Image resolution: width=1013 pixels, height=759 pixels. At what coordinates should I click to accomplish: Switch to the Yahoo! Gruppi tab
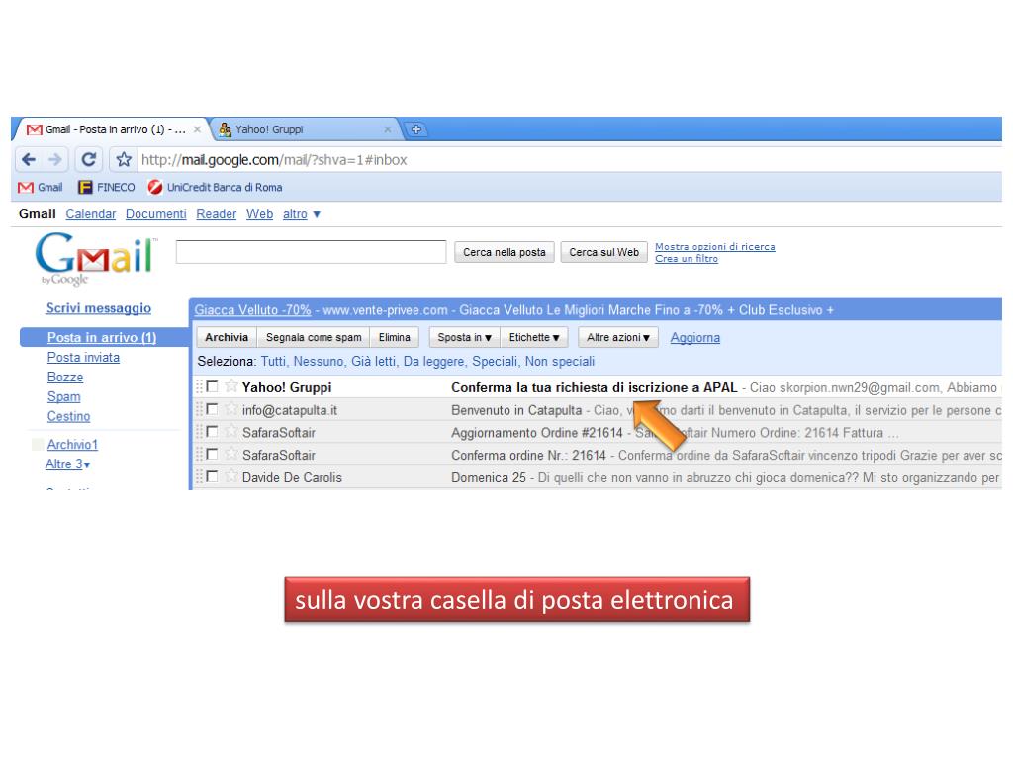click(304, 129)
